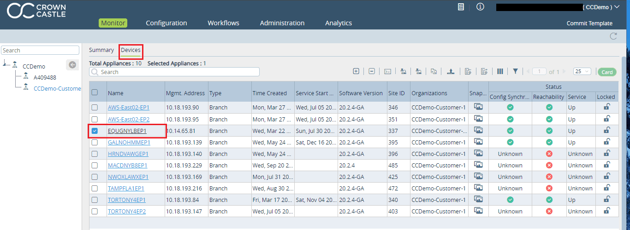
Task: Click the page number input box
Action: point(539,71)
